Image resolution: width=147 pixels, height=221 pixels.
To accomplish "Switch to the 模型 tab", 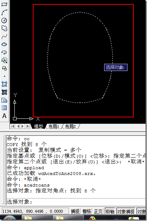I will (38, 126).
